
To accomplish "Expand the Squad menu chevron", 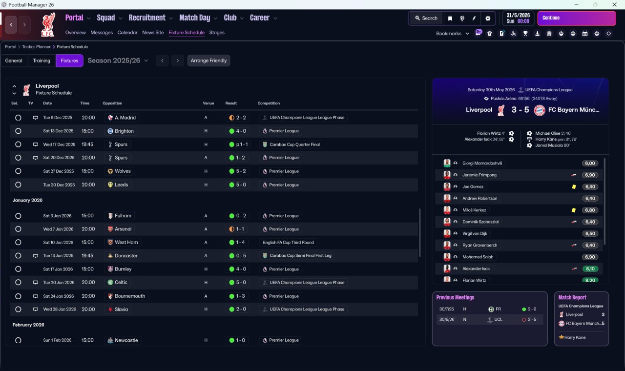I will pos(120,19).
